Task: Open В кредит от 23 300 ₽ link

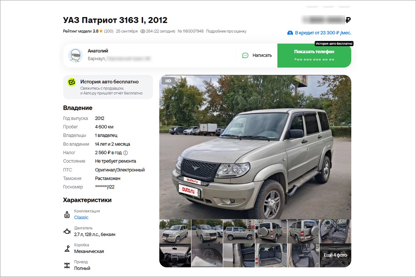Action: pos(319,33)
